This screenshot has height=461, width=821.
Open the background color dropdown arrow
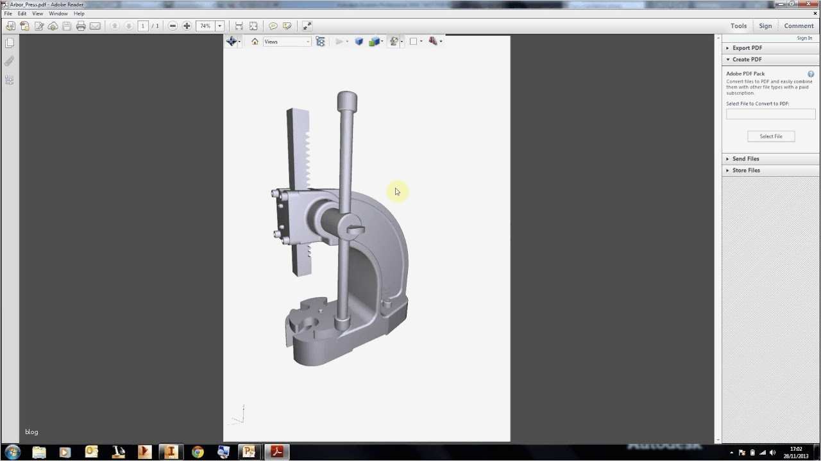click(x=421, y=42)
